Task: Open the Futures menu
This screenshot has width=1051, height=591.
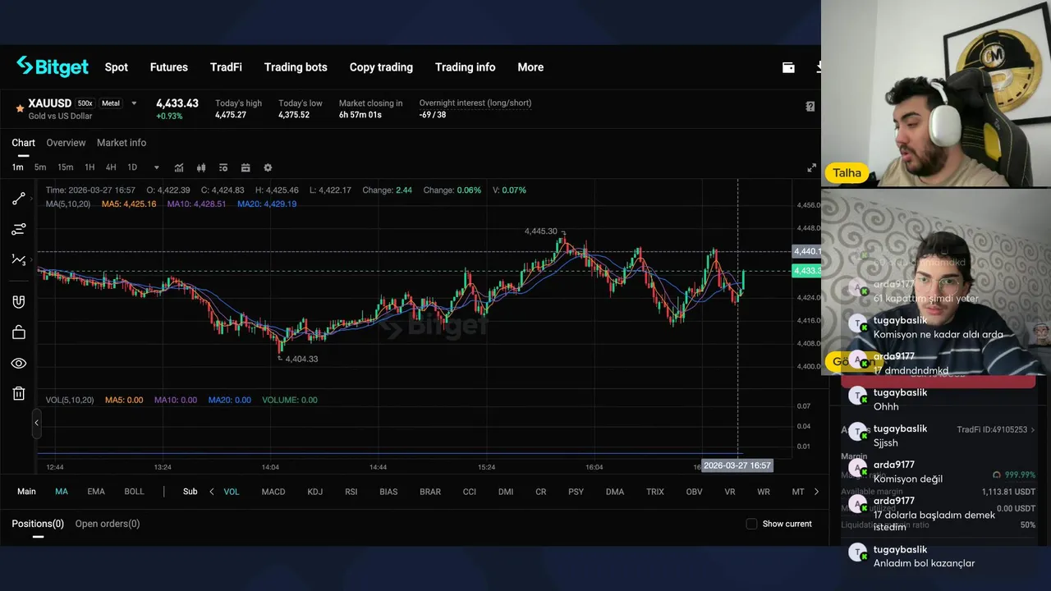Action: coord(169,67)
